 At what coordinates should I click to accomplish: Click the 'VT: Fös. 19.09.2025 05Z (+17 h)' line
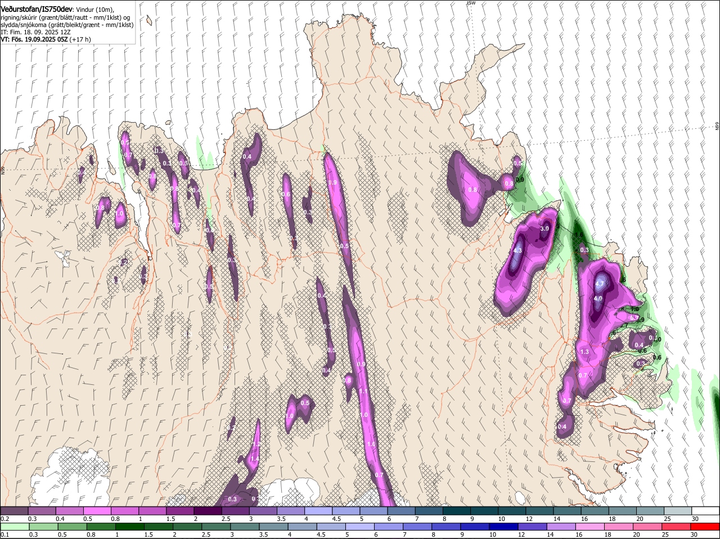[46, 39]
